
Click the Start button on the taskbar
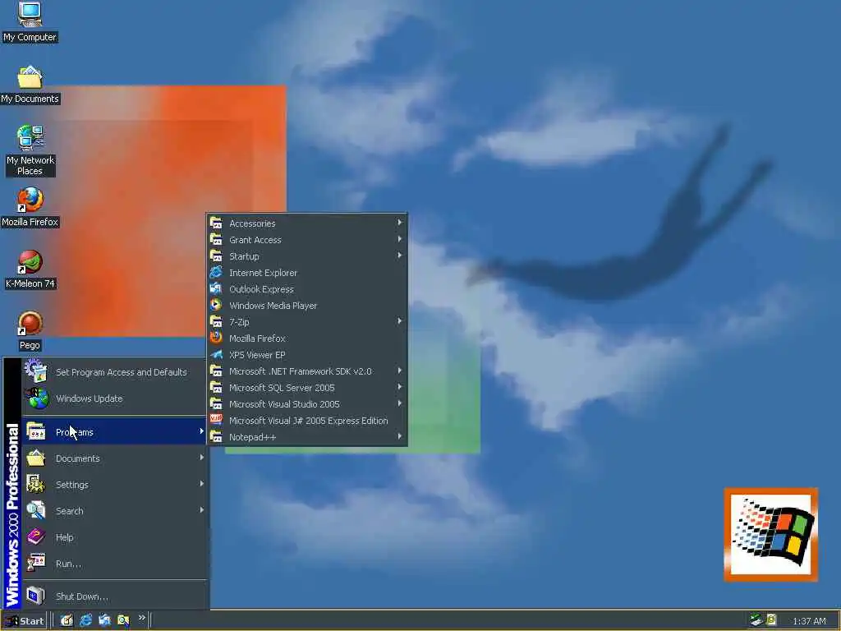24,621
